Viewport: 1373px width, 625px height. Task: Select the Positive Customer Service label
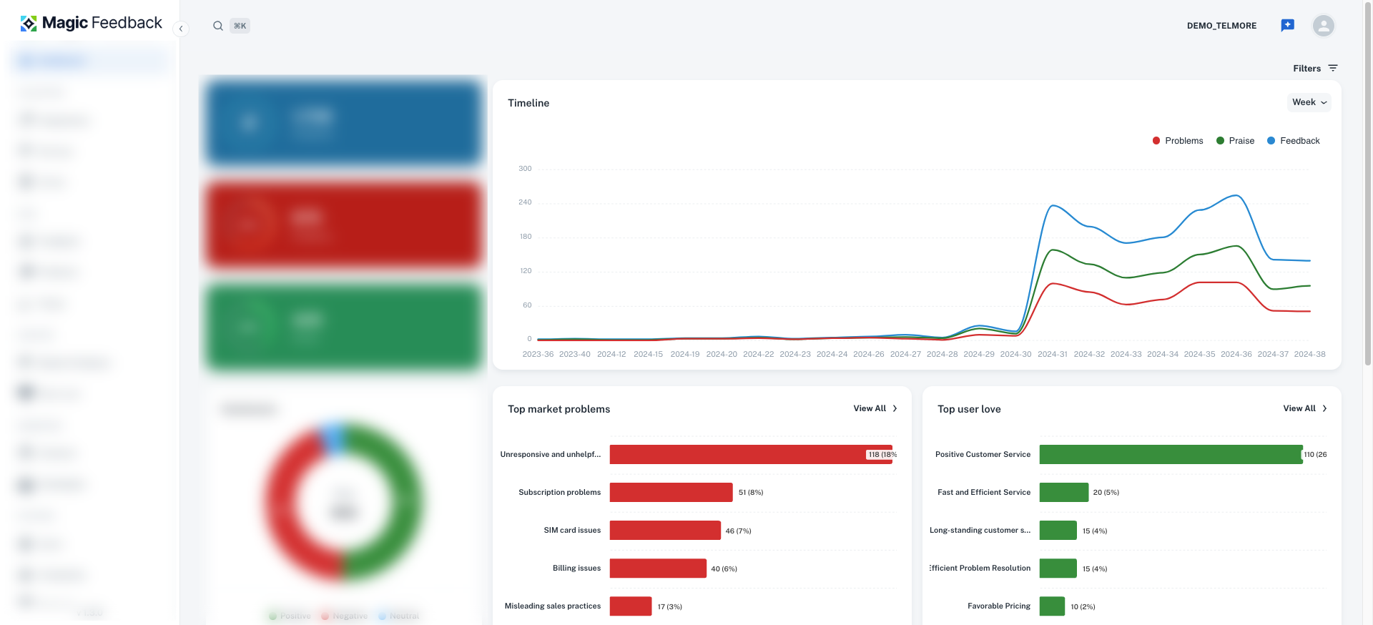983,454
